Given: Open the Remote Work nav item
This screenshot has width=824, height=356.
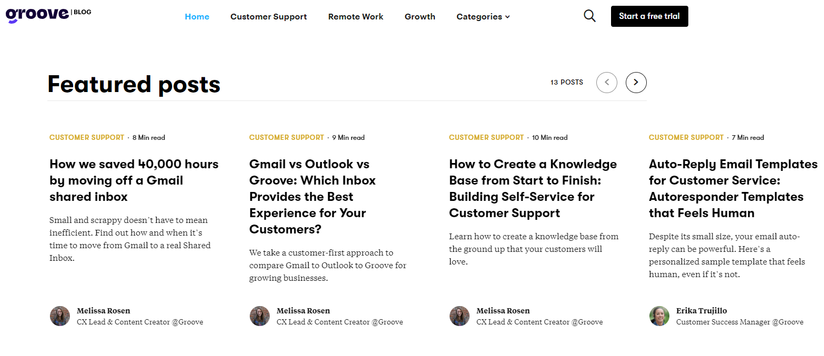Looking at the screenshot, I should tap(355, 17).
